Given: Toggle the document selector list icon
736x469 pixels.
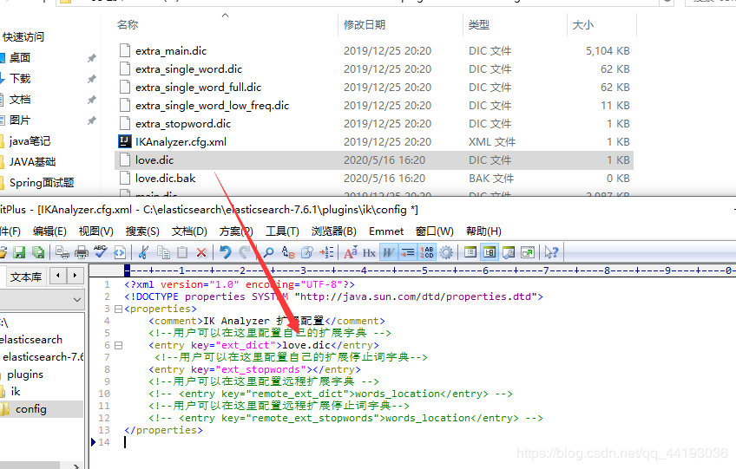Looking at the screenshot, I should (x=470, y=252).
